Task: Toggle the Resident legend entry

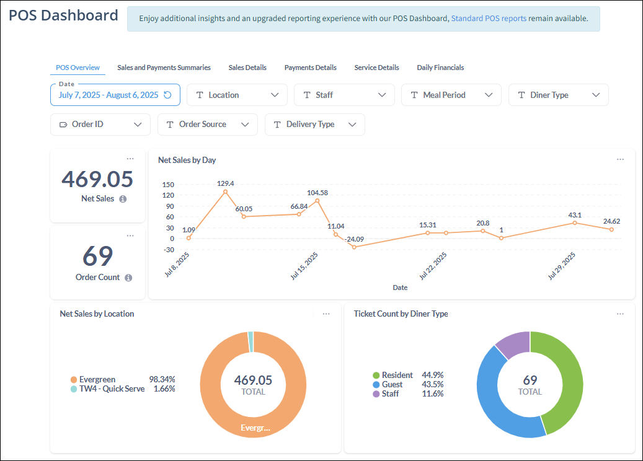Action: tap(397, 375)
